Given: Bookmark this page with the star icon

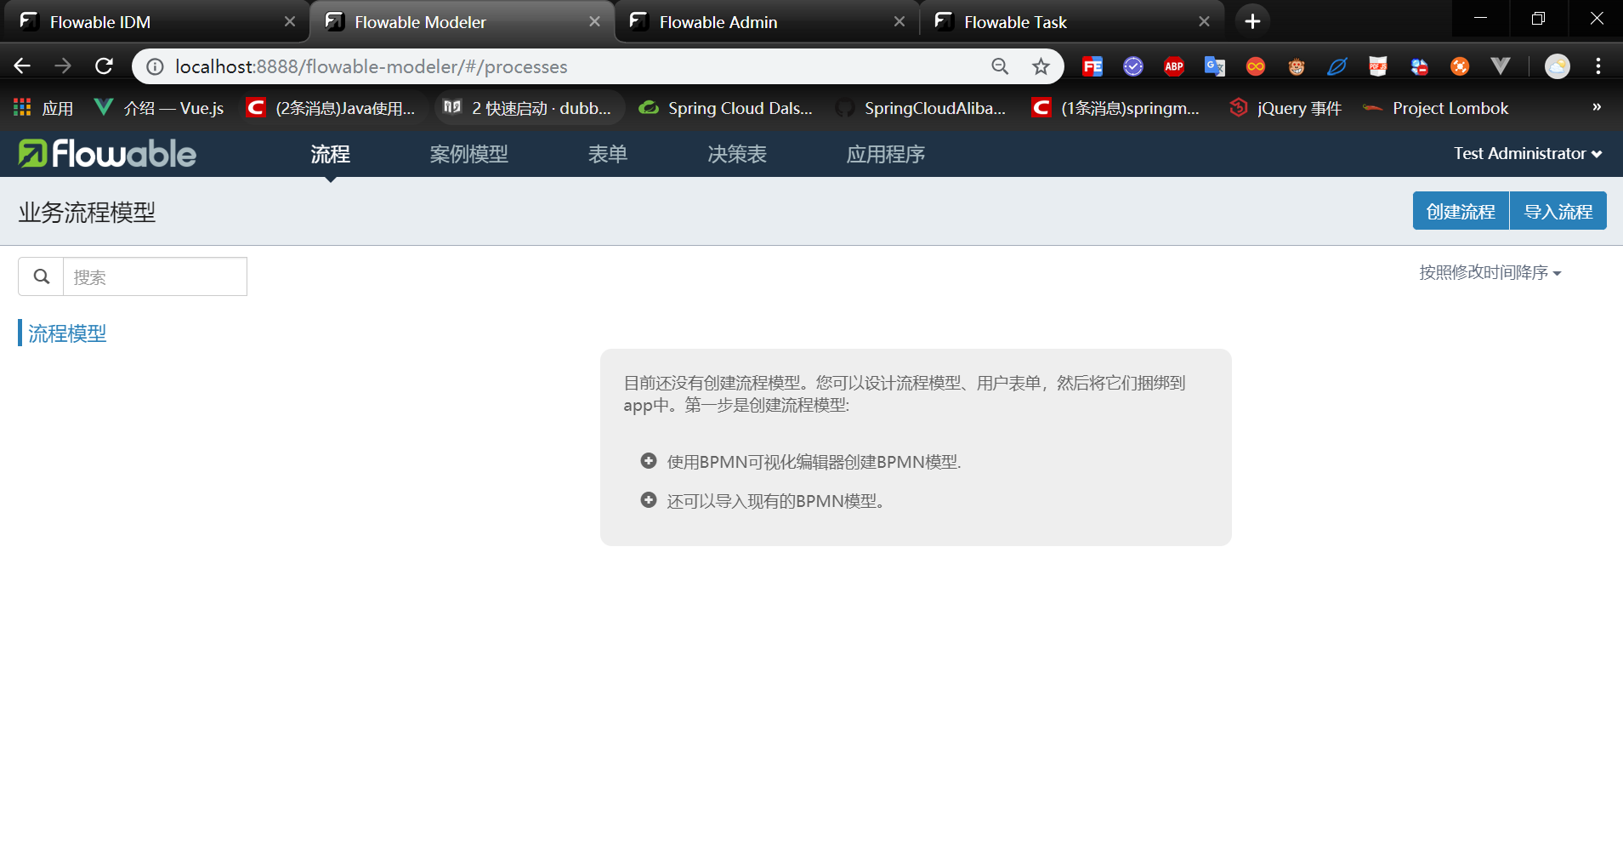Looking at the screenshot, I should tap(1041, 65).
